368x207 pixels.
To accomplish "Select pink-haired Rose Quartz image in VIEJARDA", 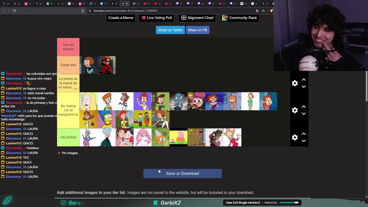I will coord(142,137).
